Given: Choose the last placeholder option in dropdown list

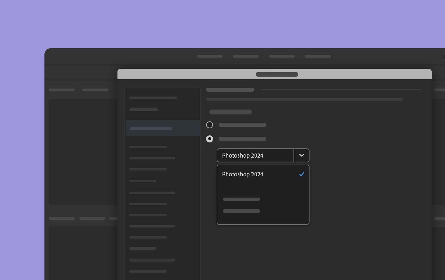Looking at the screenshot, I should [241, 211].
